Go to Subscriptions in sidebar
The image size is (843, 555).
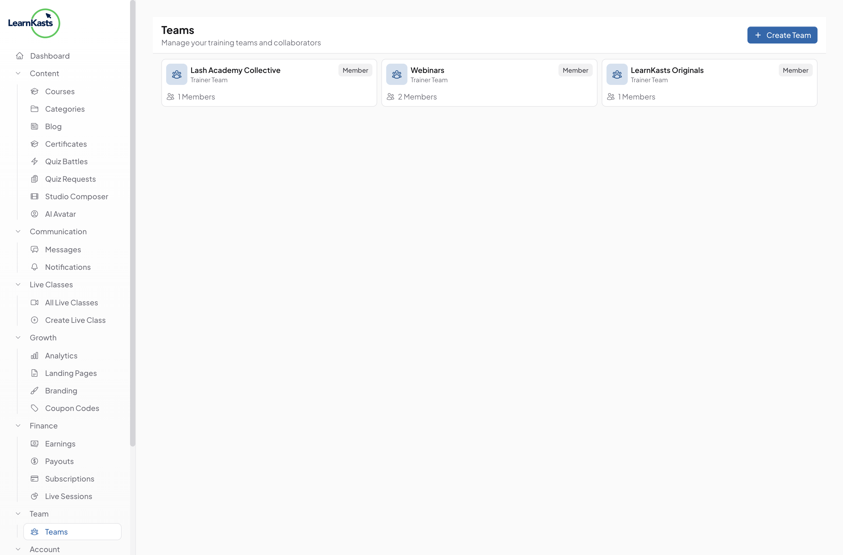[70, 479]
